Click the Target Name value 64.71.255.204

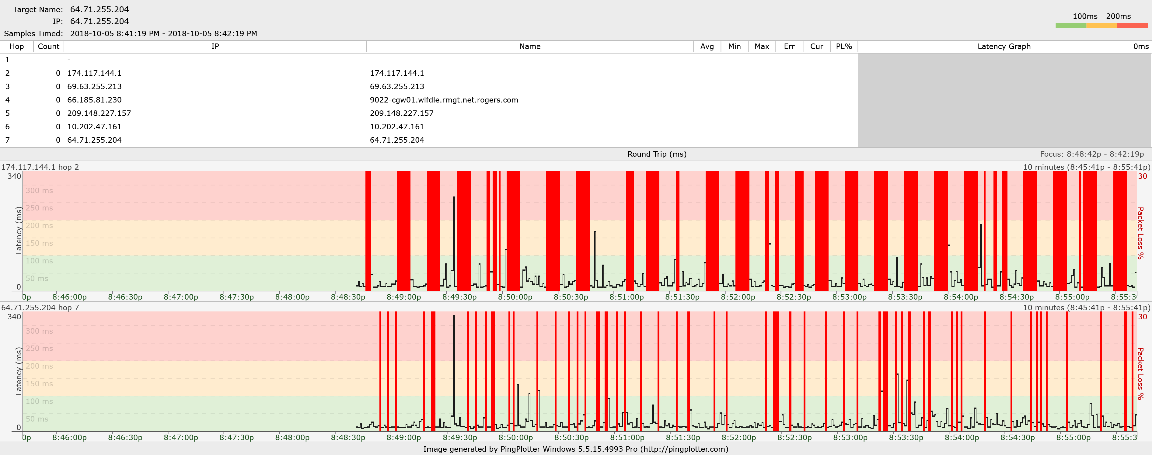[x=99, y=9]
